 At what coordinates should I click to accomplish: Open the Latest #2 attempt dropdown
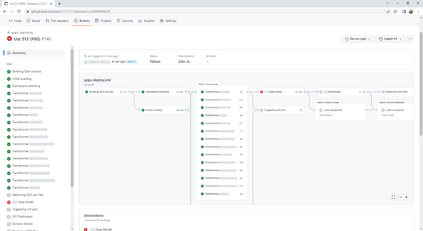point(390,38)
